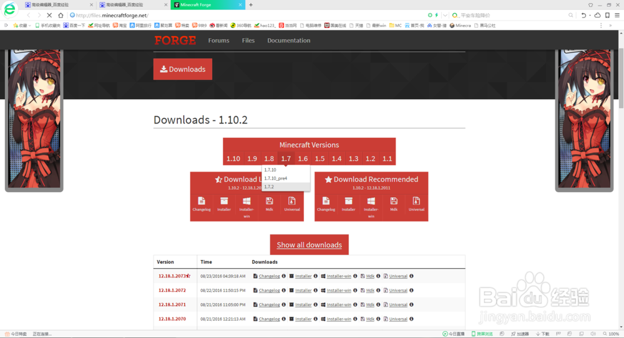Expand the 1.9 Minecraft version menu
This screenshot has height=338, width=624.
tap(252, 158)
